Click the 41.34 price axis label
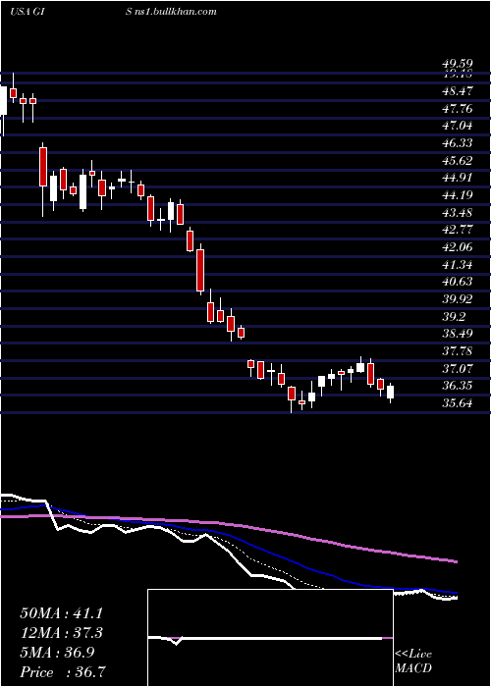The height and width of the screenshot is (687, 491). point(459,265)
